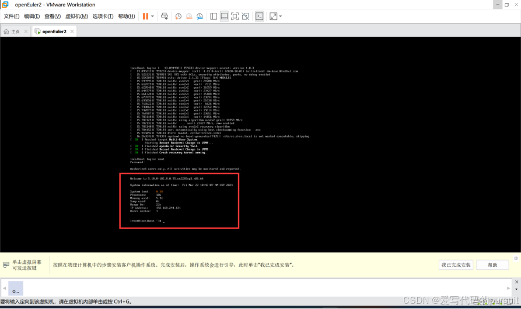Click the 'Authorized users only' notice line
521x309 pixels.
point(185,169)
